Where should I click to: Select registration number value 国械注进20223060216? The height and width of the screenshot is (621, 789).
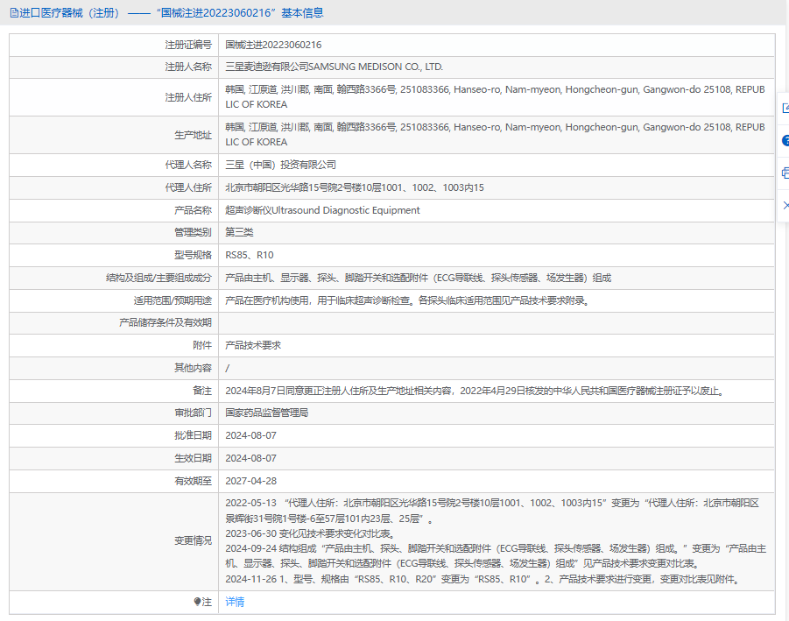click(x=273, y=45)
